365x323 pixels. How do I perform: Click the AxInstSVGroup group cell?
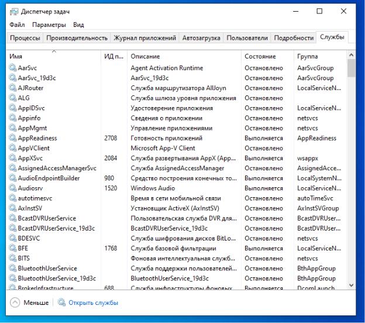click(318, 208)
